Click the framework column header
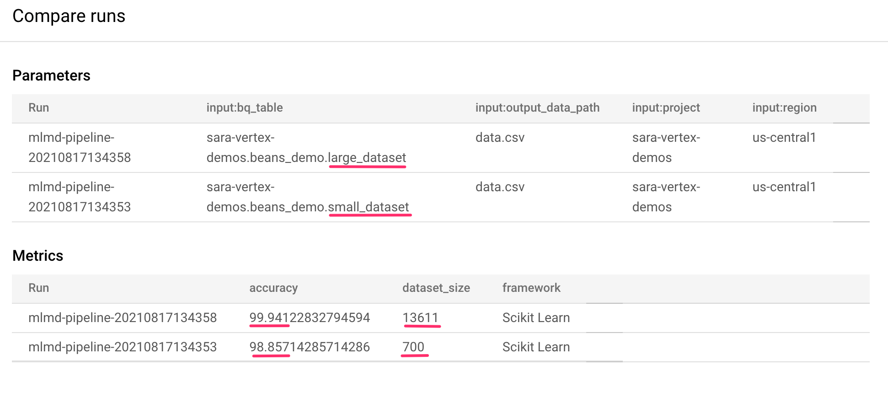This screenshot has height=398, width=888. [x=531, y=288]
